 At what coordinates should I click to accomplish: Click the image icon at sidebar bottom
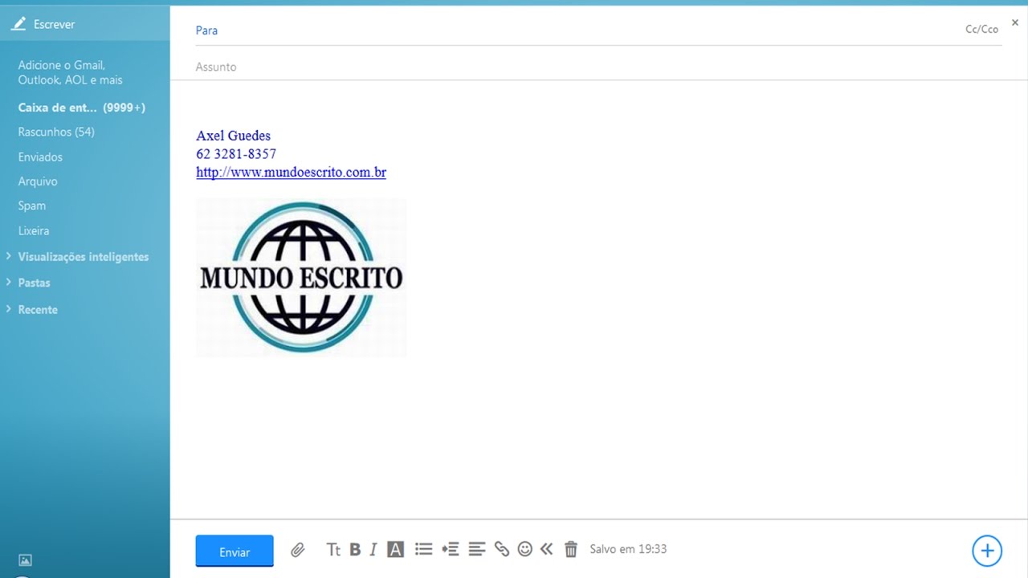(x=25, y=560)
